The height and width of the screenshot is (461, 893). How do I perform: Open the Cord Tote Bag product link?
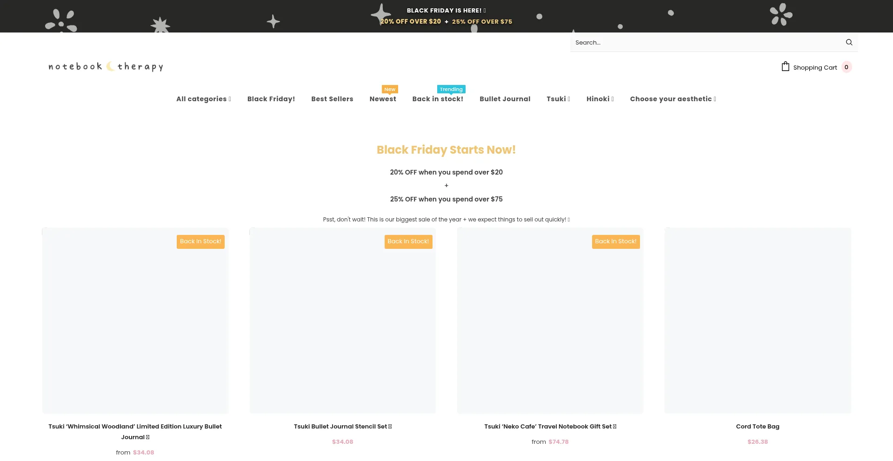[757, 426]
